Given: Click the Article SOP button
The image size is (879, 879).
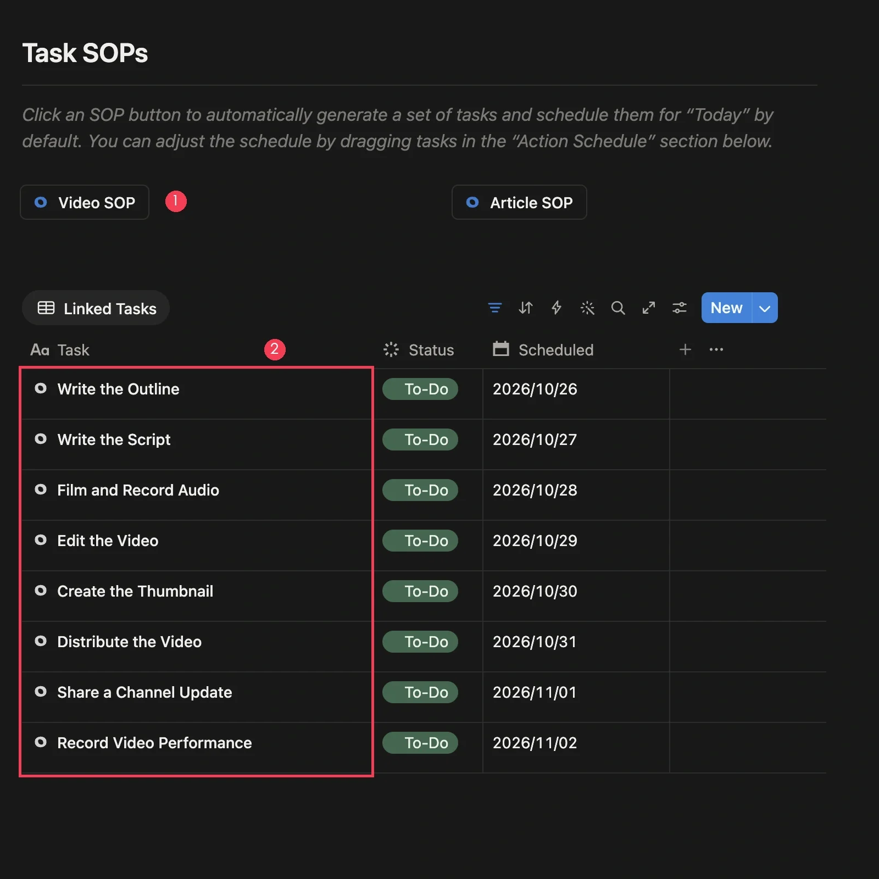Looking at the screenshot, I should [519, 202].
